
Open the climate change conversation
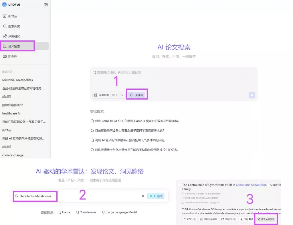click(13, 155)
